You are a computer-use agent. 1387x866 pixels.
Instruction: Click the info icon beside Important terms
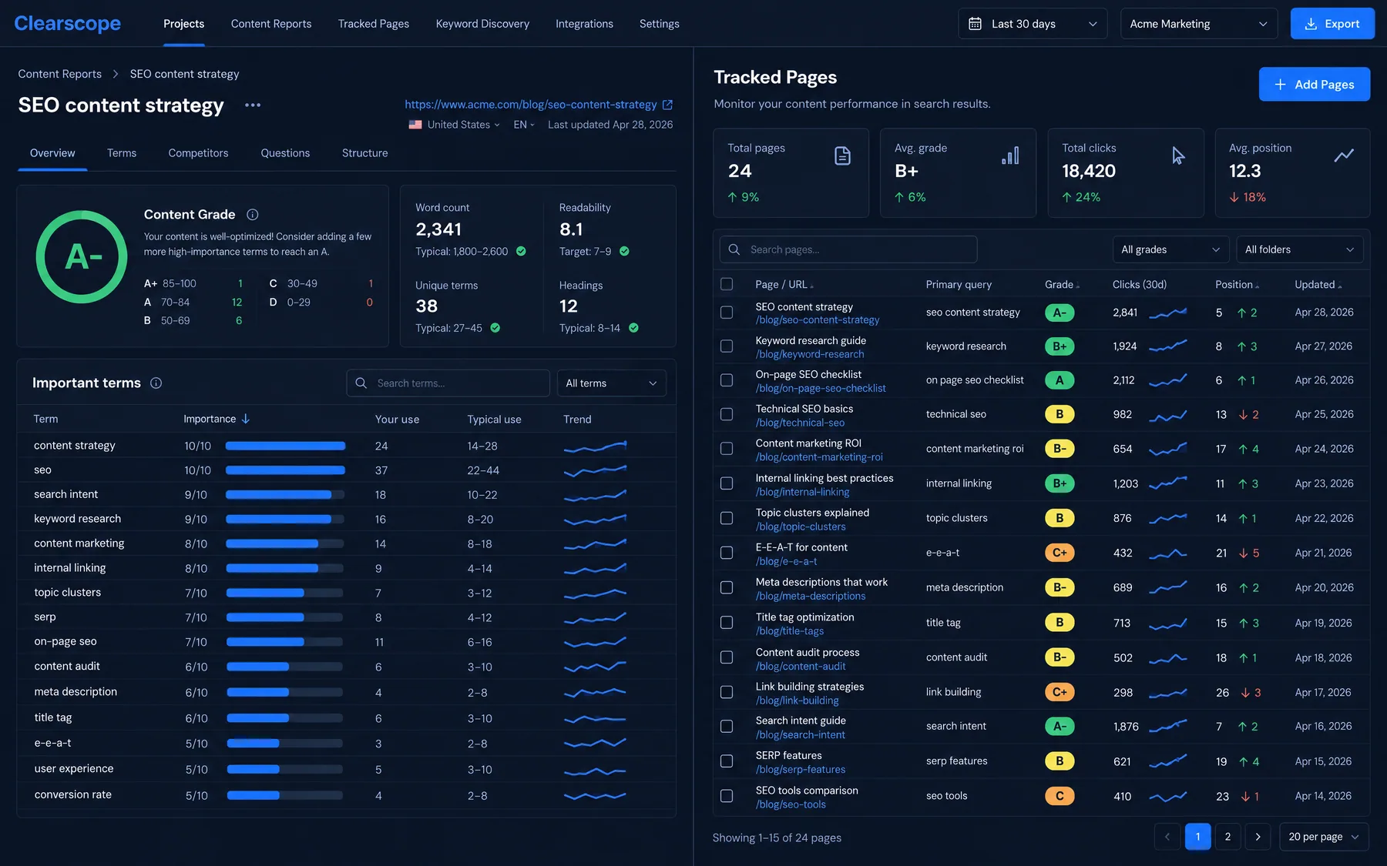pyautogui.click(x=156, y=383)
